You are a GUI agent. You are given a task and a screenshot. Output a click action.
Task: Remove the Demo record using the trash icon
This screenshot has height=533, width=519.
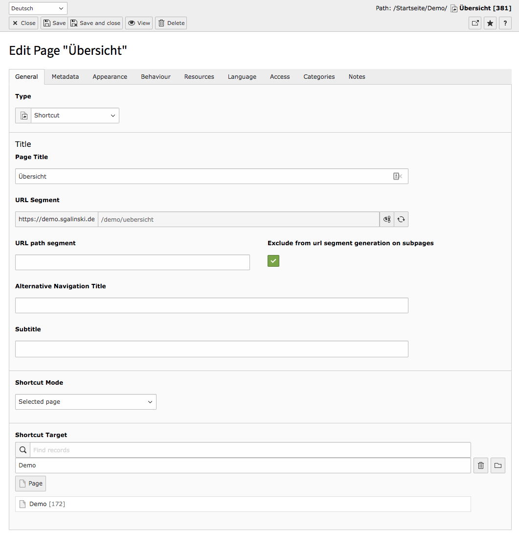point(480,465)
